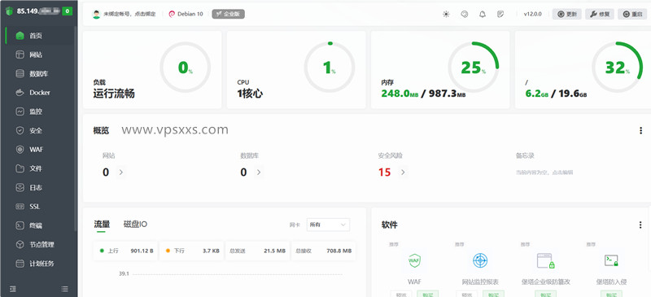Screen dimensions: 651x297
Task: Open the 文件 files sidebar item
Action: (39, 168)
